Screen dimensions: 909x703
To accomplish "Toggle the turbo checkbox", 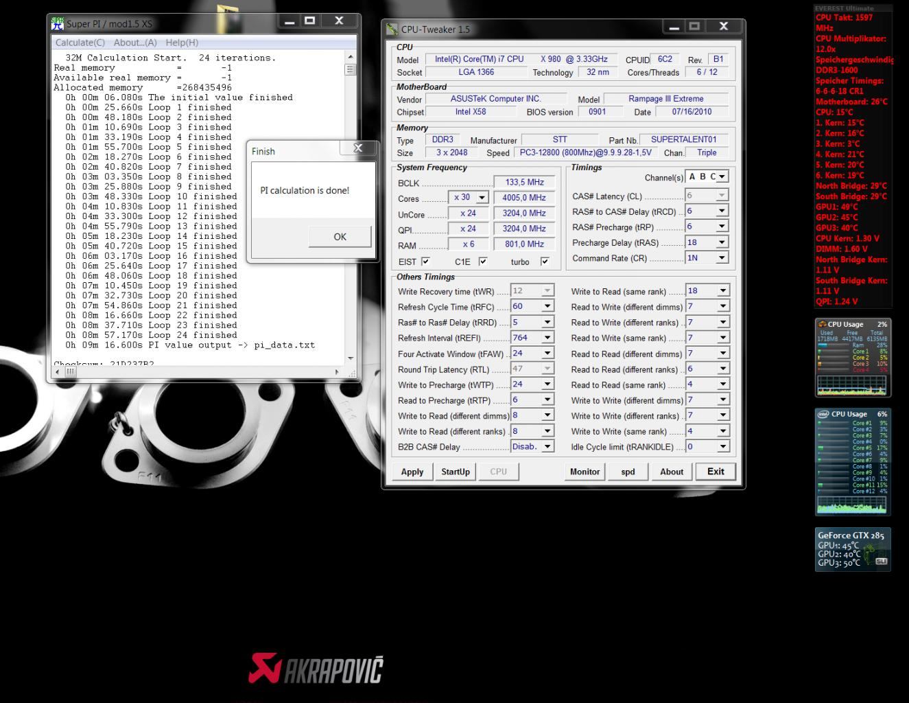I will click(x=545, y=262).
